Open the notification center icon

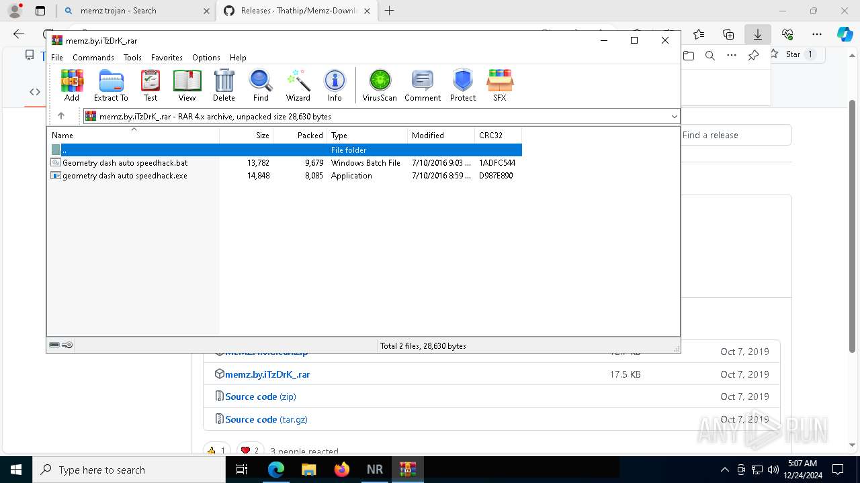[838, 470]
